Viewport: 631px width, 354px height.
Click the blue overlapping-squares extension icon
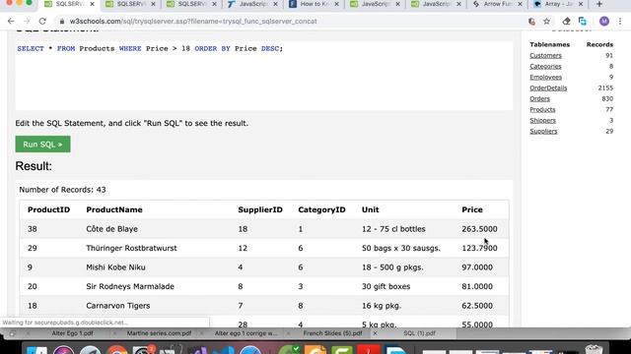[x=583, y=22]
